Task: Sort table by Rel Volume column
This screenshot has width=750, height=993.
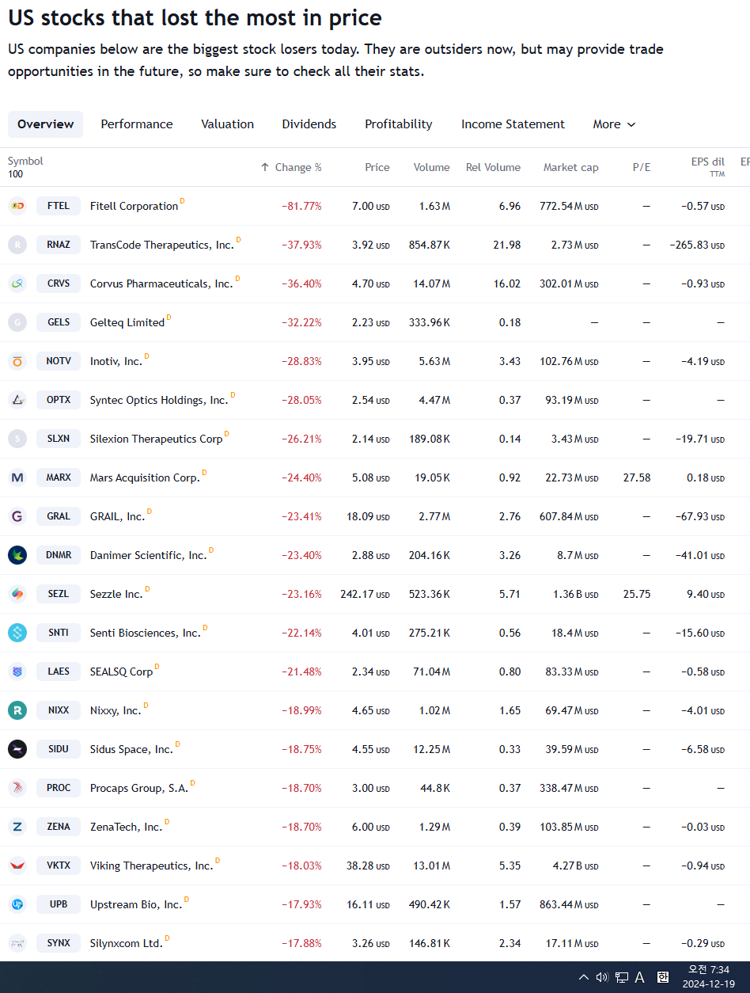Action: point(493,167)
